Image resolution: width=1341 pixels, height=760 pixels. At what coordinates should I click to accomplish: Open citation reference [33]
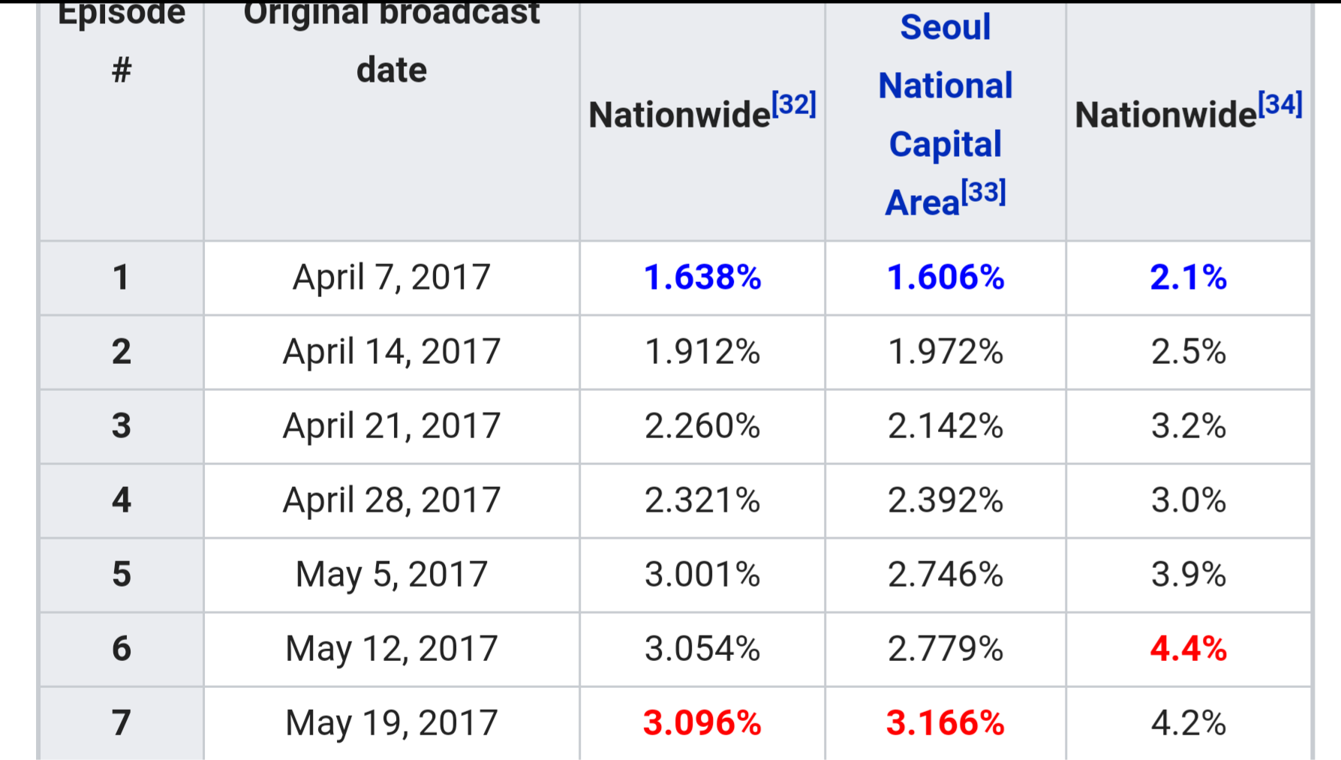[983, 193]
